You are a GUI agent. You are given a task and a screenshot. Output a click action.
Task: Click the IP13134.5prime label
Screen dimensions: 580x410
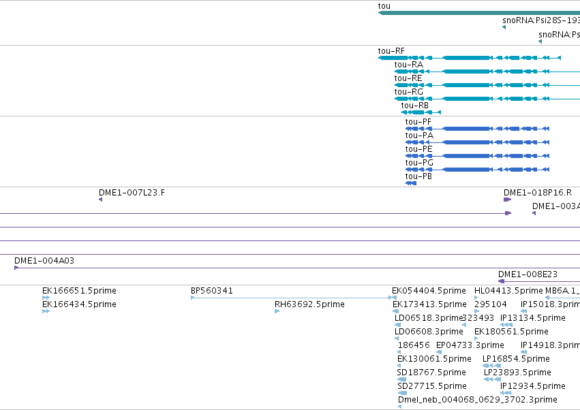(x=533, y=318)
